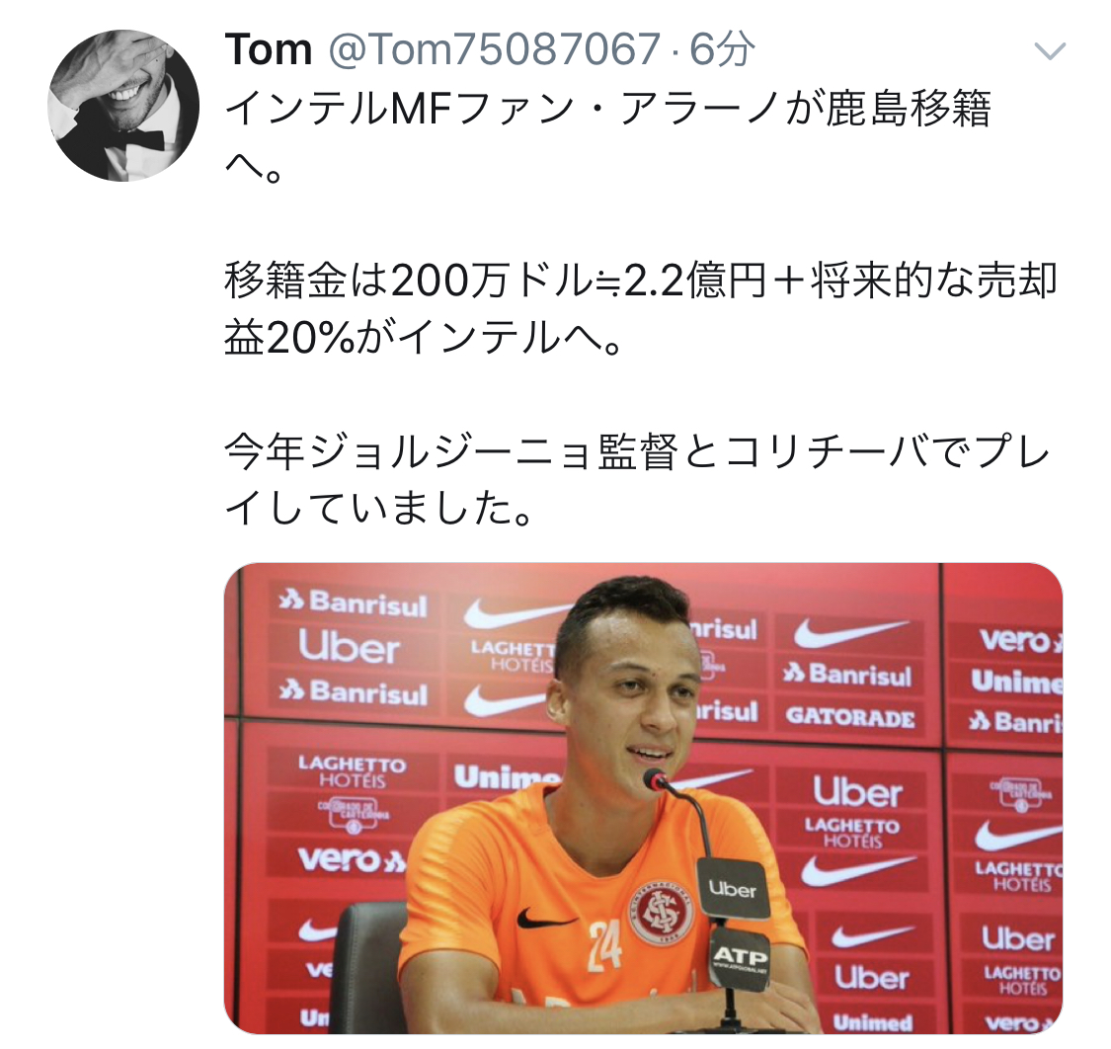1111x1049 pixels.
Task: Open the attached press conference photo
Action: pyautogui.click(x=643, y=797)
